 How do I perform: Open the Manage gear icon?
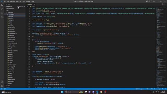(x=2, y=86)
